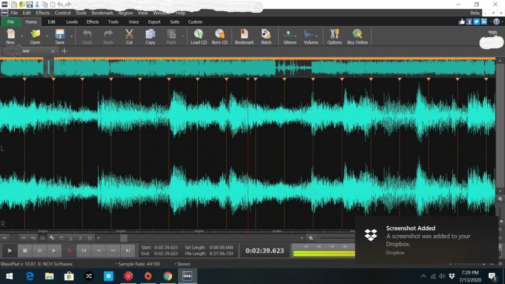
Task: Toggle loop playback mode
Action: tap(39, 250)
